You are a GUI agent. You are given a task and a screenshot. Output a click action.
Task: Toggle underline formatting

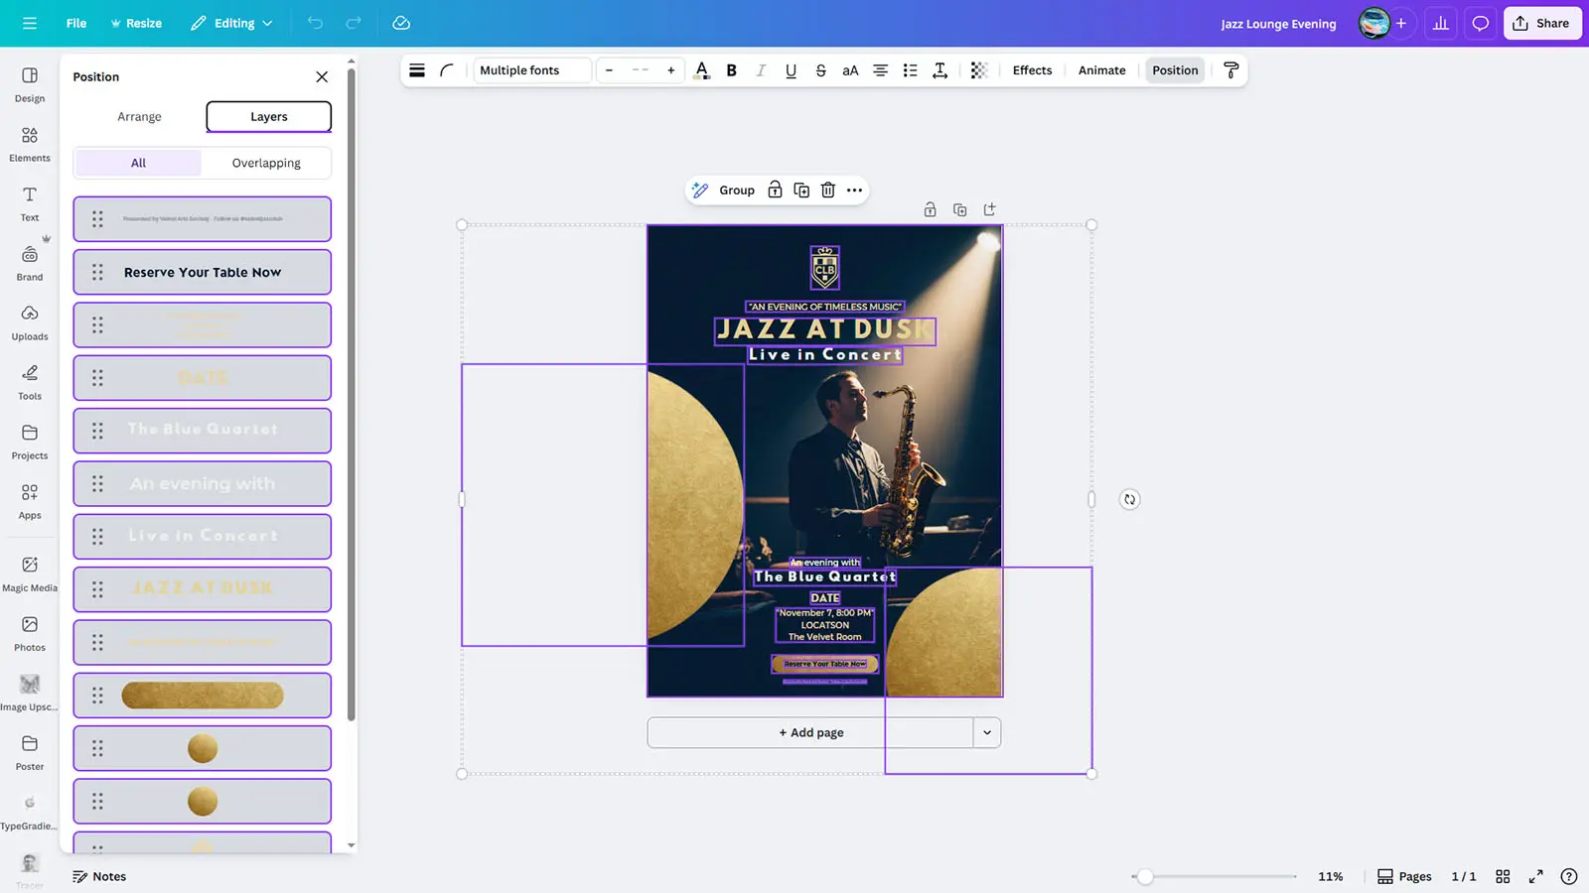coord(791,70)
